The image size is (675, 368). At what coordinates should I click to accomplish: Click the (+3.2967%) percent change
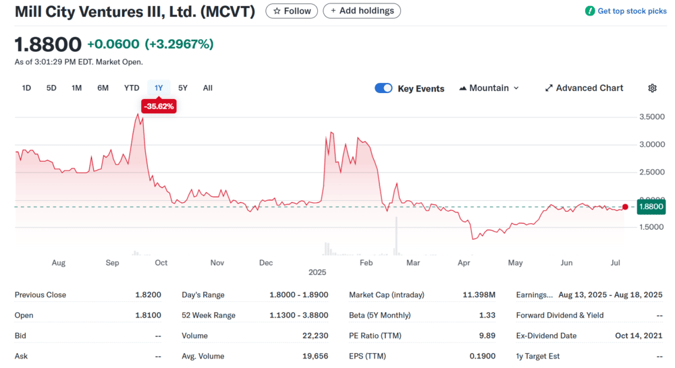179,44
